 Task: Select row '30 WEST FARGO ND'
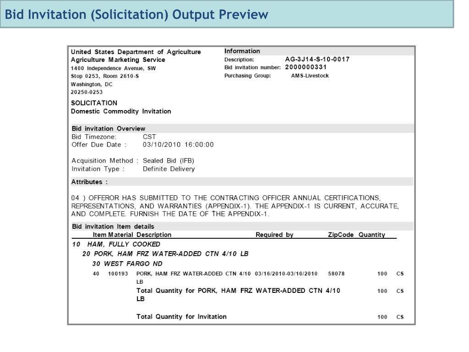(x=127, y=264)
